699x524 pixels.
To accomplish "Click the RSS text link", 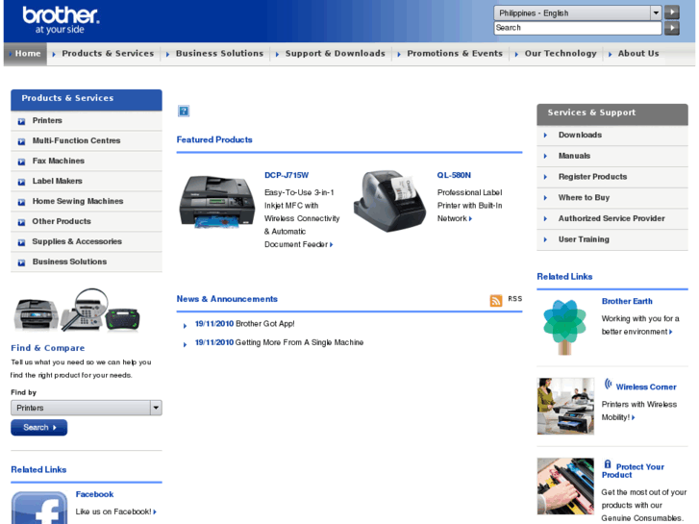I will click(515, 299).
